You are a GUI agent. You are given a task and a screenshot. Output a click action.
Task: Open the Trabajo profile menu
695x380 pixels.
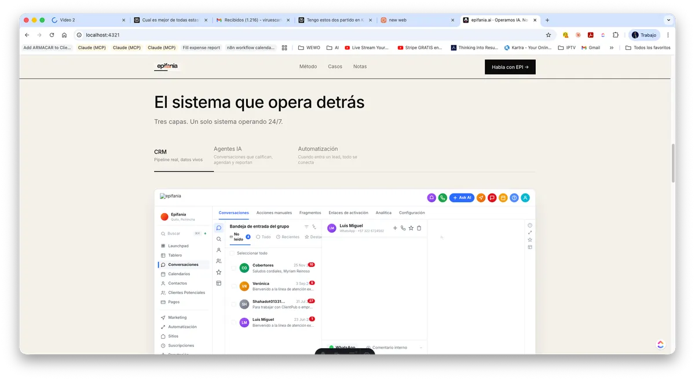coord(644,35)
